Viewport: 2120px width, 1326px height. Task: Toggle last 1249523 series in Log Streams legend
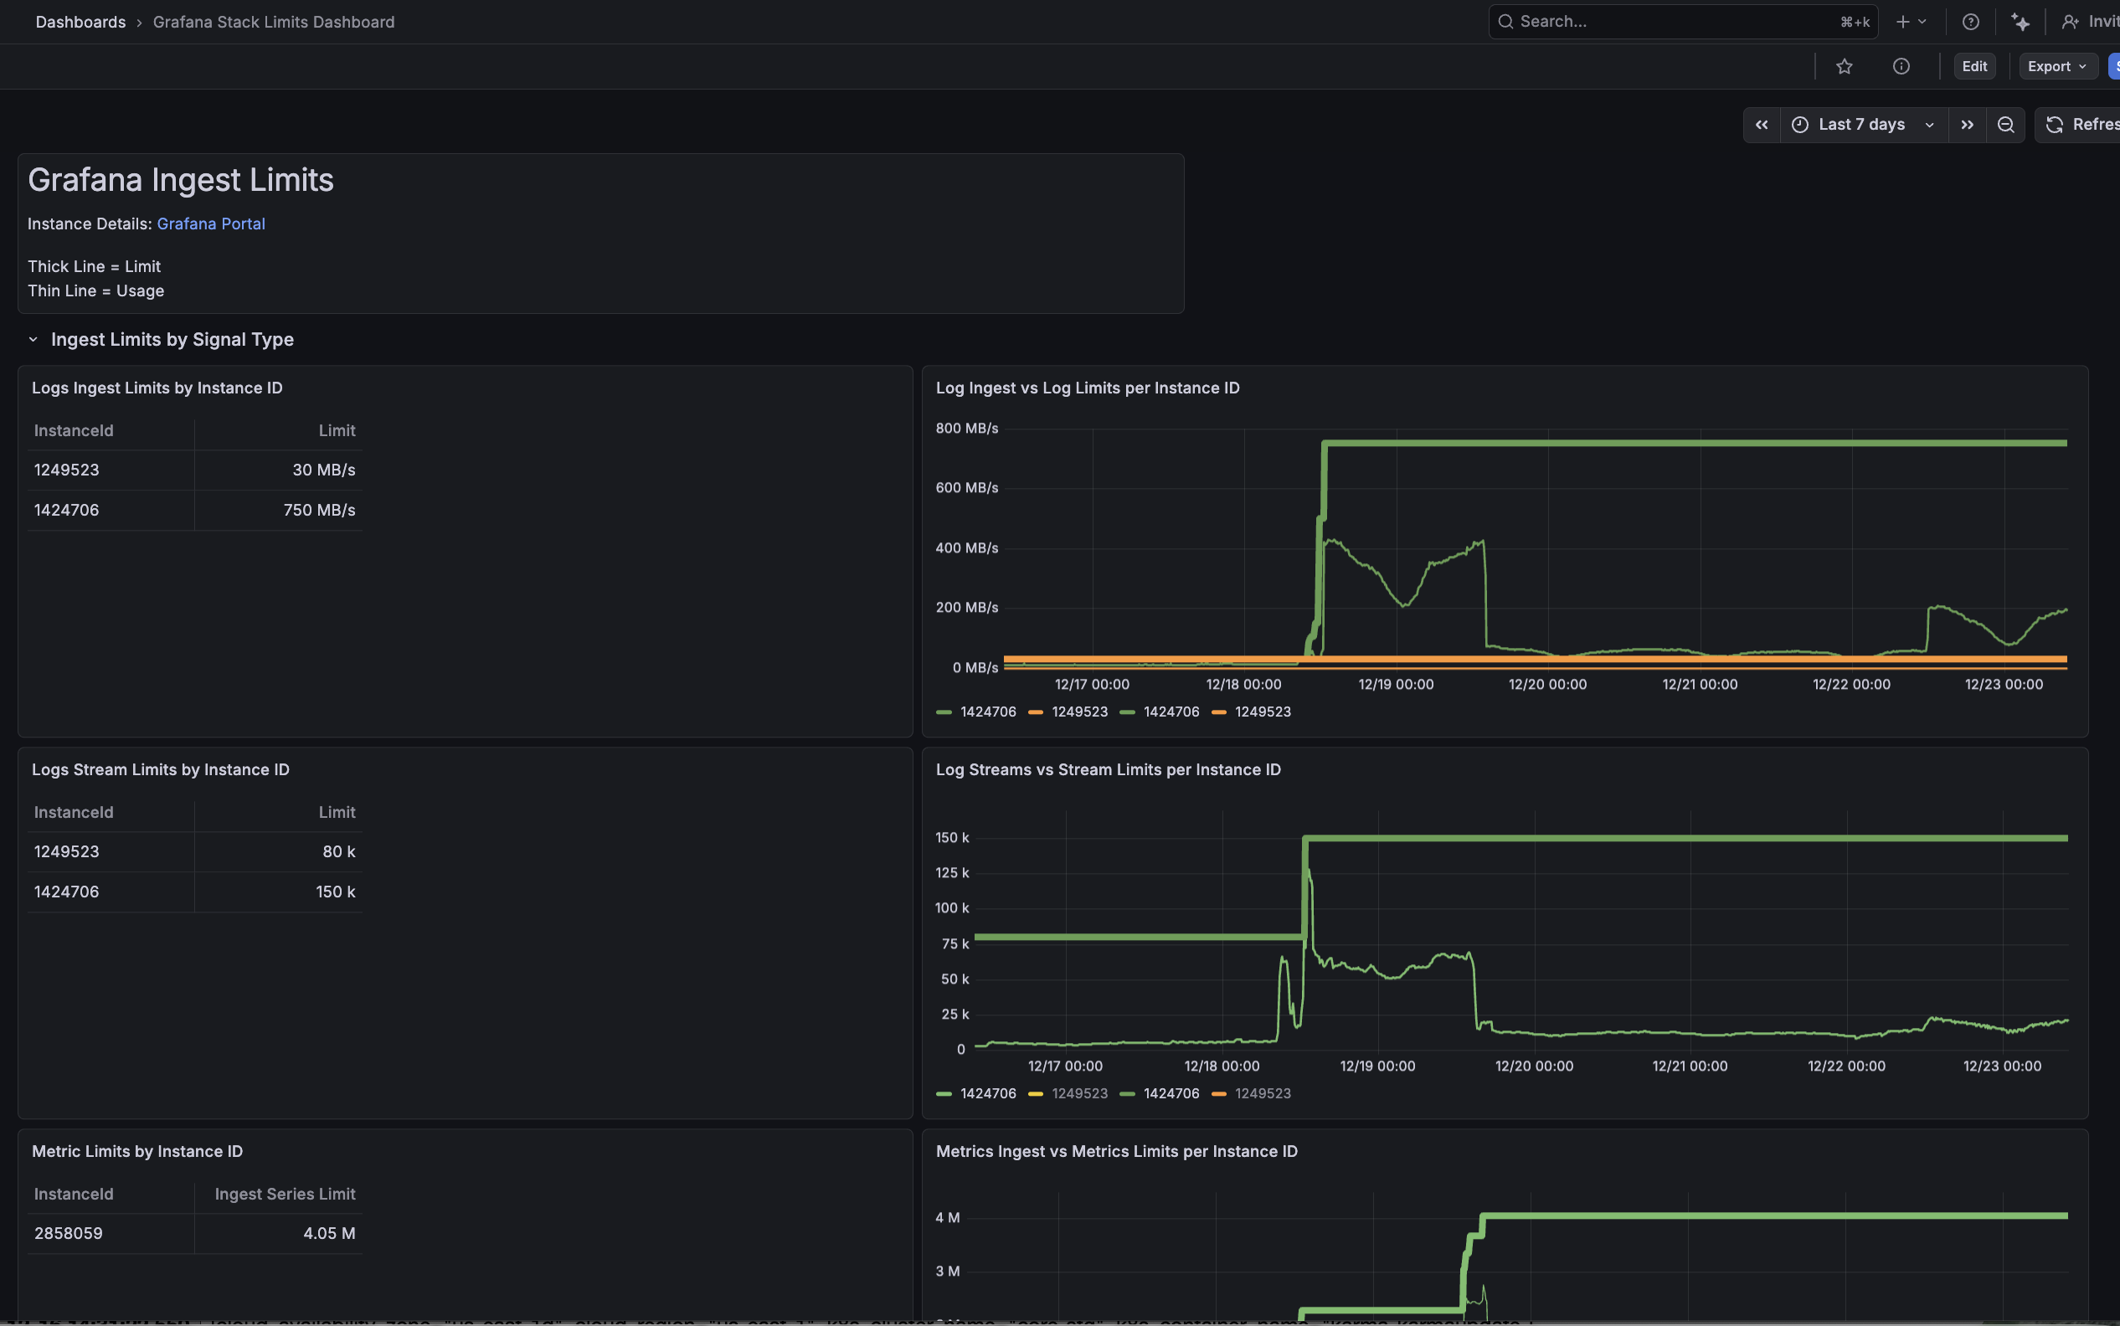pos(1262,1093)
